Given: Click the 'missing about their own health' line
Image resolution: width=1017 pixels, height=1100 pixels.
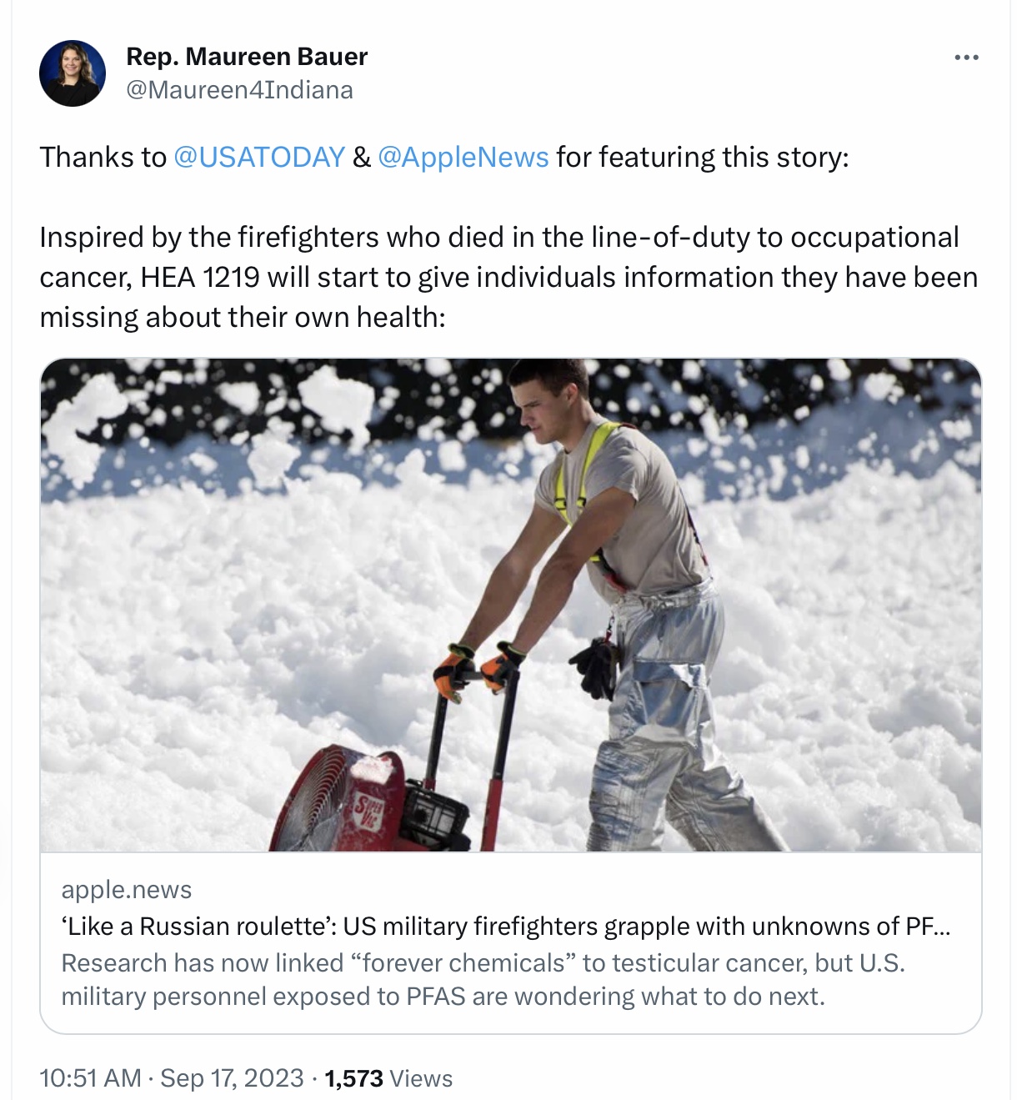Looking at the screenshot, I should (x=243, y=317).
